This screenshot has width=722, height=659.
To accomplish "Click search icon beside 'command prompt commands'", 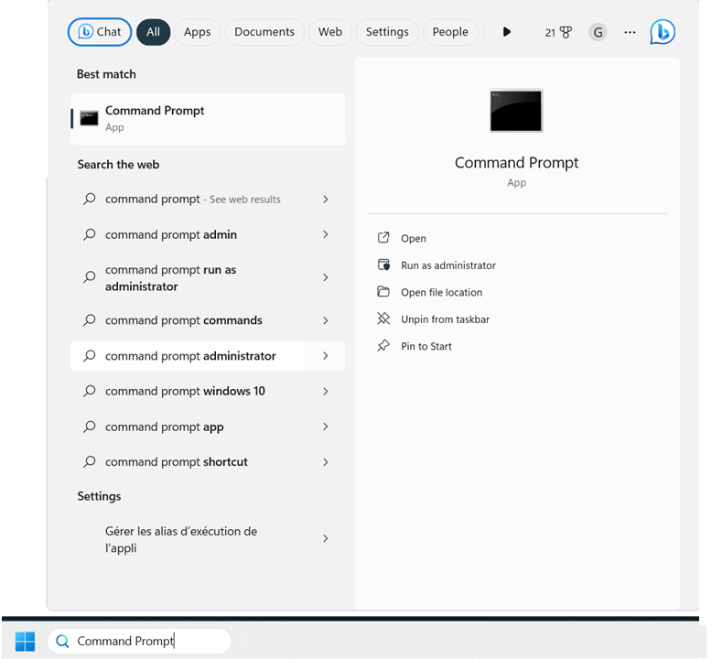I will 90,320.
